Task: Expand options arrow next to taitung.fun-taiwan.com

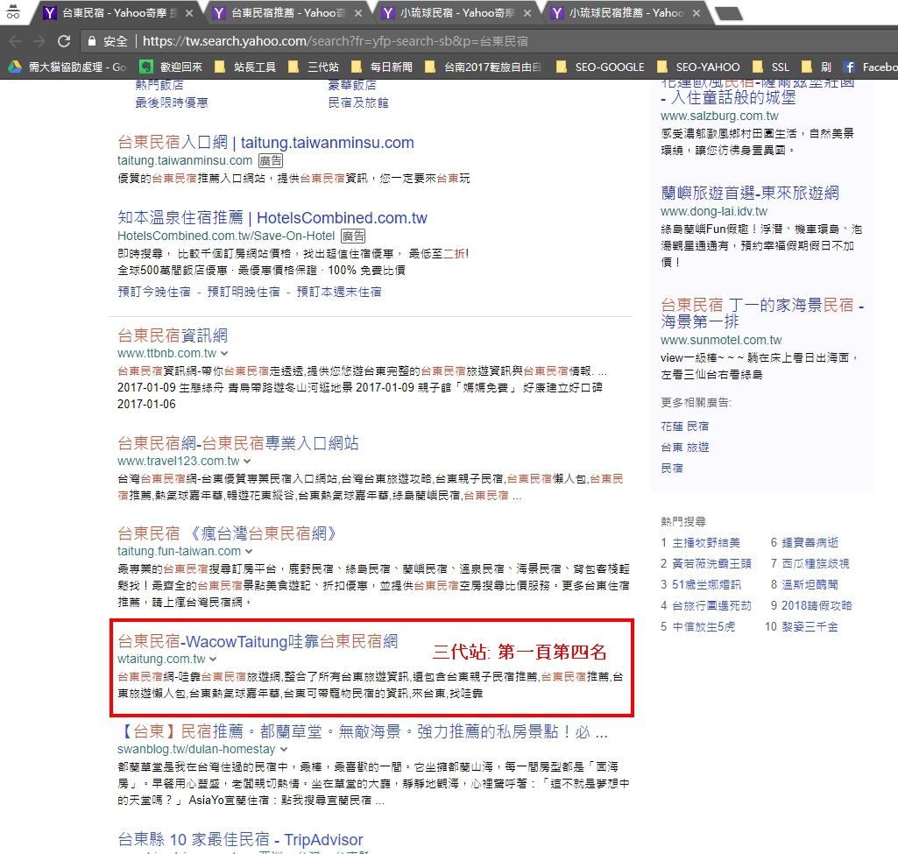Action: click(249, 552)
